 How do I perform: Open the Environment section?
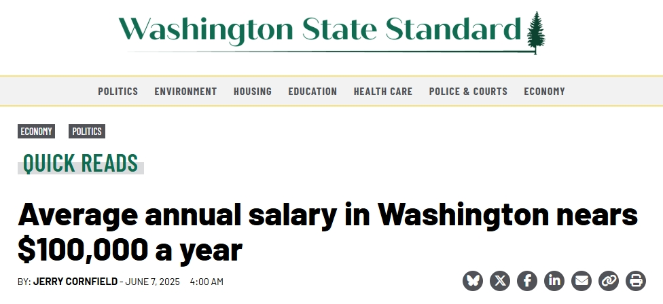coord(185,91)
